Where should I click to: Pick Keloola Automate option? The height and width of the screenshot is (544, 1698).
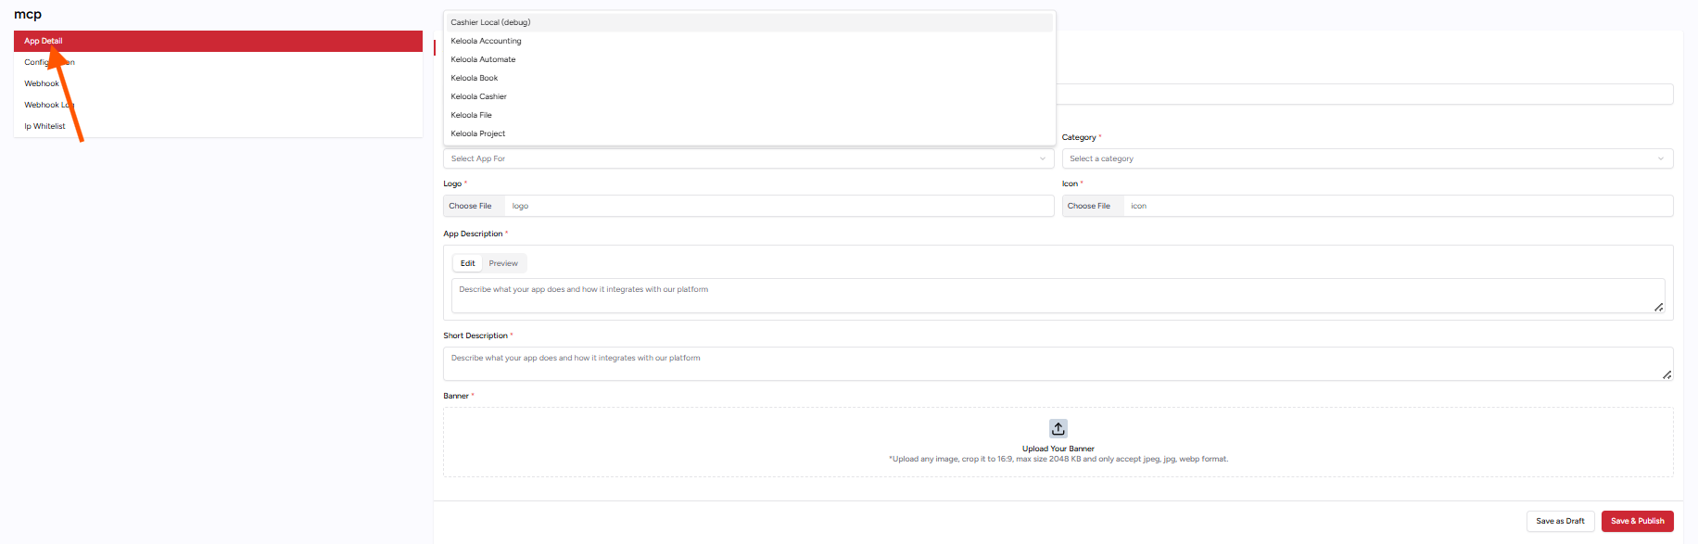click(x=749, y=59)
